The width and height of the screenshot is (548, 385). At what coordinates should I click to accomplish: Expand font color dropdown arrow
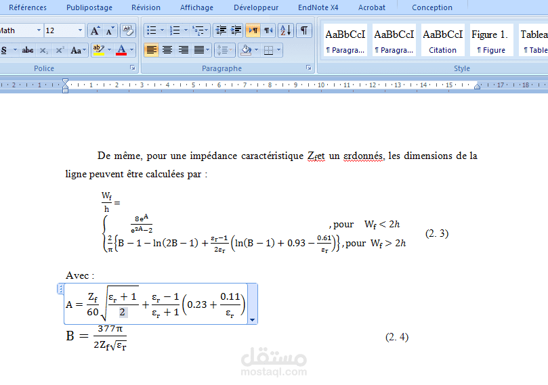click(132, 50)
